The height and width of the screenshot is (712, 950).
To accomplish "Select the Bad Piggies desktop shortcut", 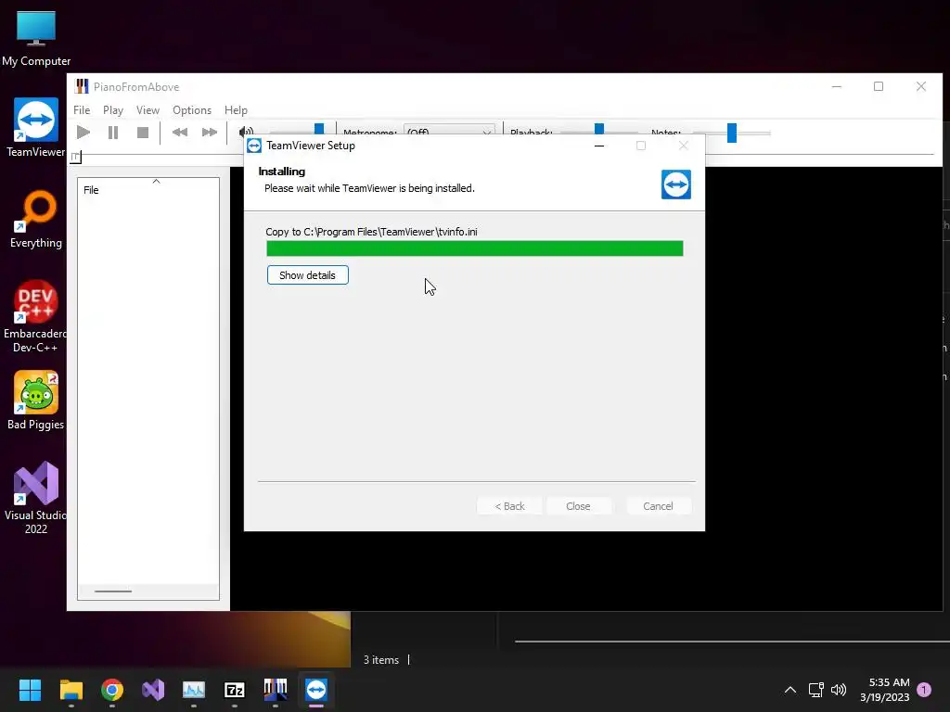I will coord(36,400).
